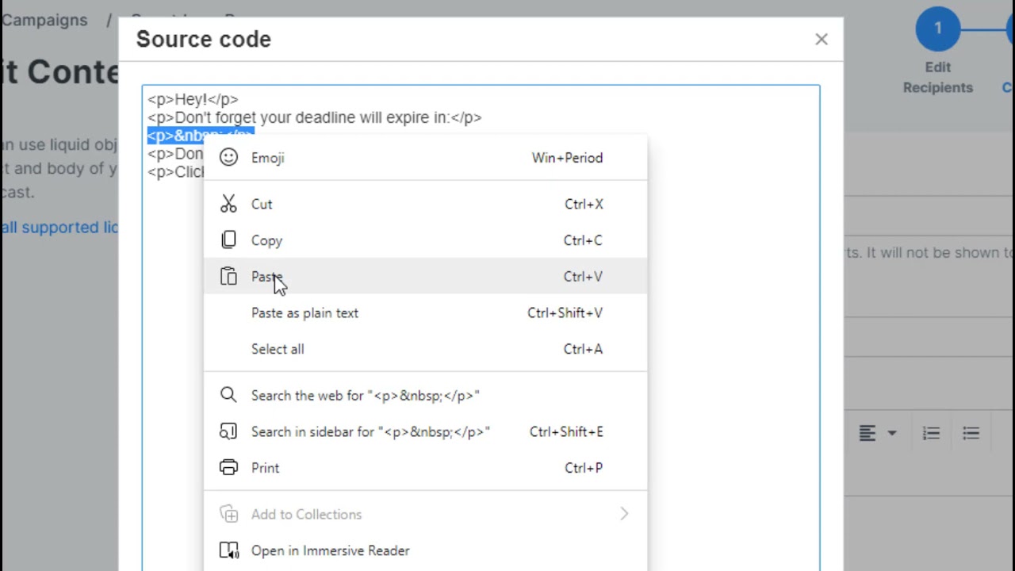Click the Emoji smiley icon
This screenshot has width=1015, height=571.
click(228, 157)
